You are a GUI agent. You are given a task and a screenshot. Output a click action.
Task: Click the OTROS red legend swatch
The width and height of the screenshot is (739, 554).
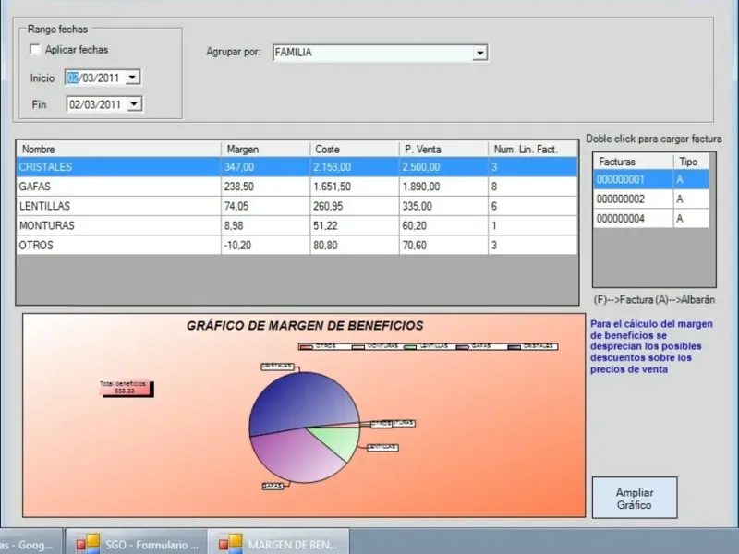click(x=307, y=347)
